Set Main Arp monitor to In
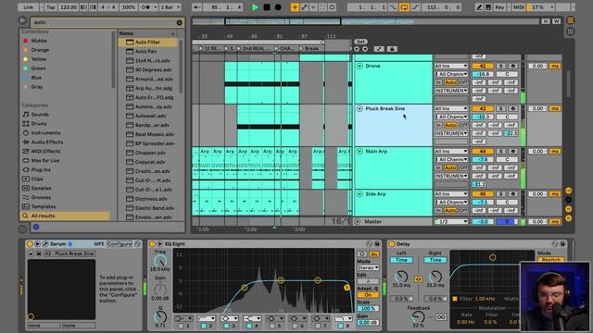The image size is (593, 333). coord(438,167)
